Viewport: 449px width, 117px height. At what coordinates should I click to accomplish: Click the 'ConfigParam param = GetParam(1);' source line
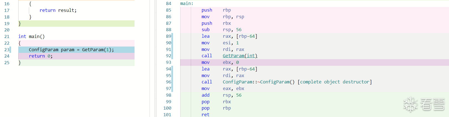pyautogui.click(x=71, y=50)
